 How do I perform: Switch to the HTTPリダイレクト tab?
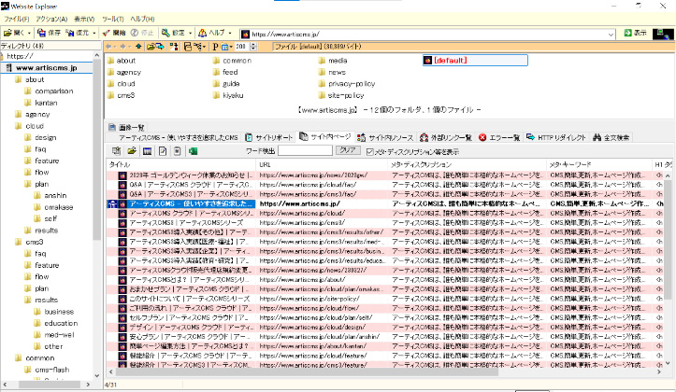[x=556, y=138]
